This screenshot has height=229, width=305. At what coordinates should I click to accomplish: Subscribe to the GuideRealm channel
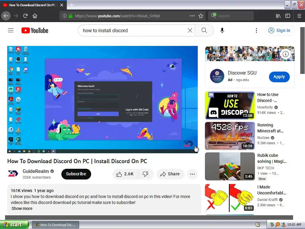point(76,174)
